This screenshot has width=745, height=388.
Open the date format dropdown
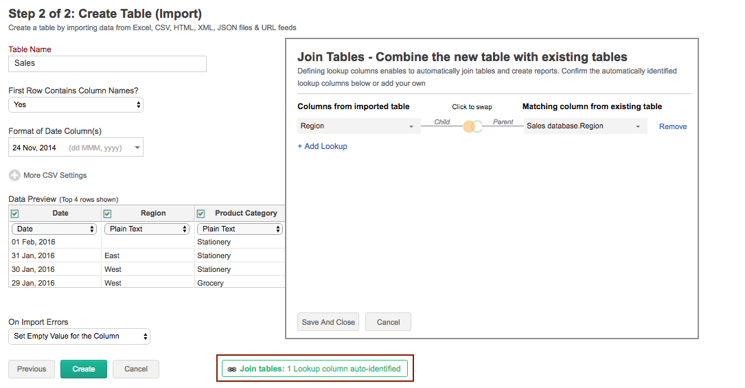[76, 148]
